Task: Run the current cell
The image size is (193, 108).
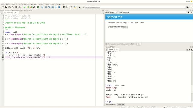Action: [28, 7]
